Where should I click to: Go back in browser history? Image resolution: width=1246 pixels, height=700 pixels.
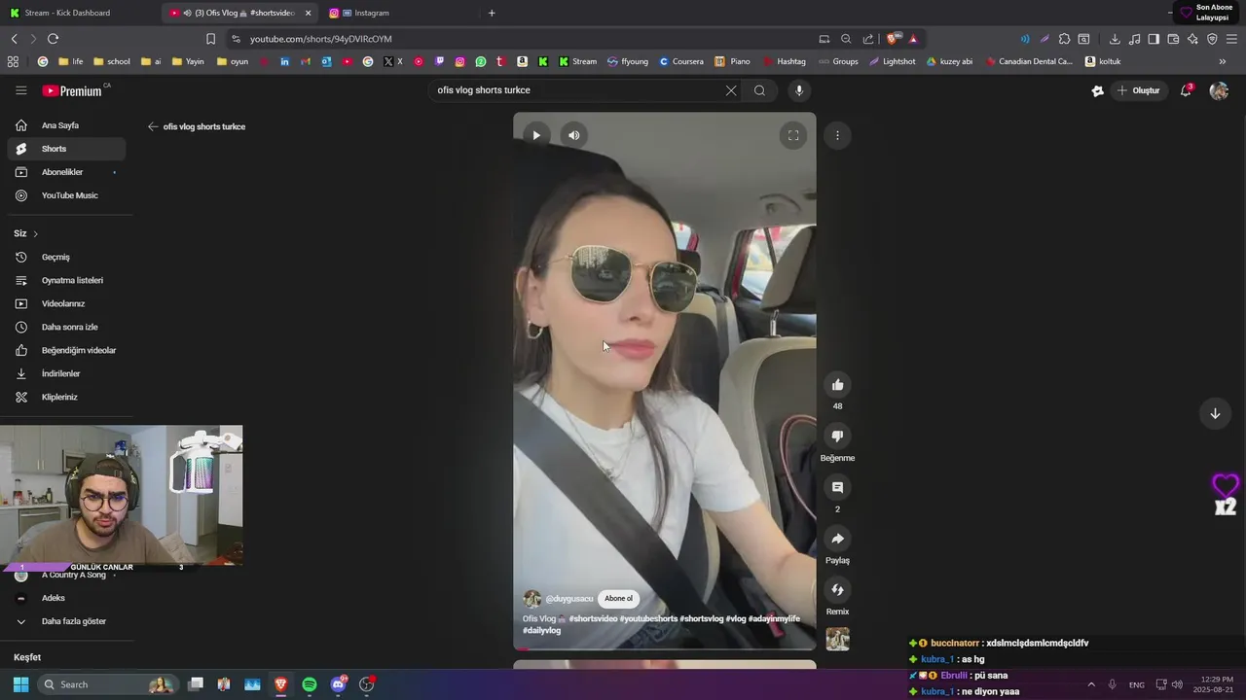point(14,39)
